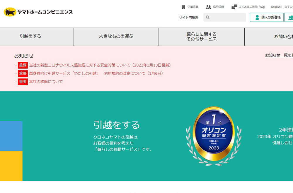Screen dimensions: 293x193
Task: Focus the サイト内検索 search field
Action: tap(225, 17)
